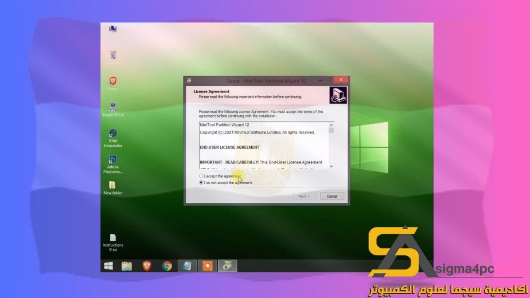
Task: Switch to the setup installer taskbar item
Action: (x=227, y=266)
